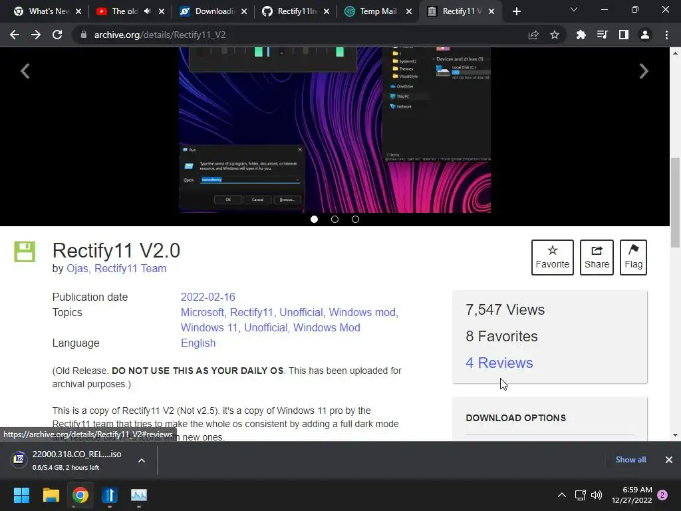Viewport: 681px width, 511px height.
Task: Click the Chrome taskbar icon
Action: point(80,495)
